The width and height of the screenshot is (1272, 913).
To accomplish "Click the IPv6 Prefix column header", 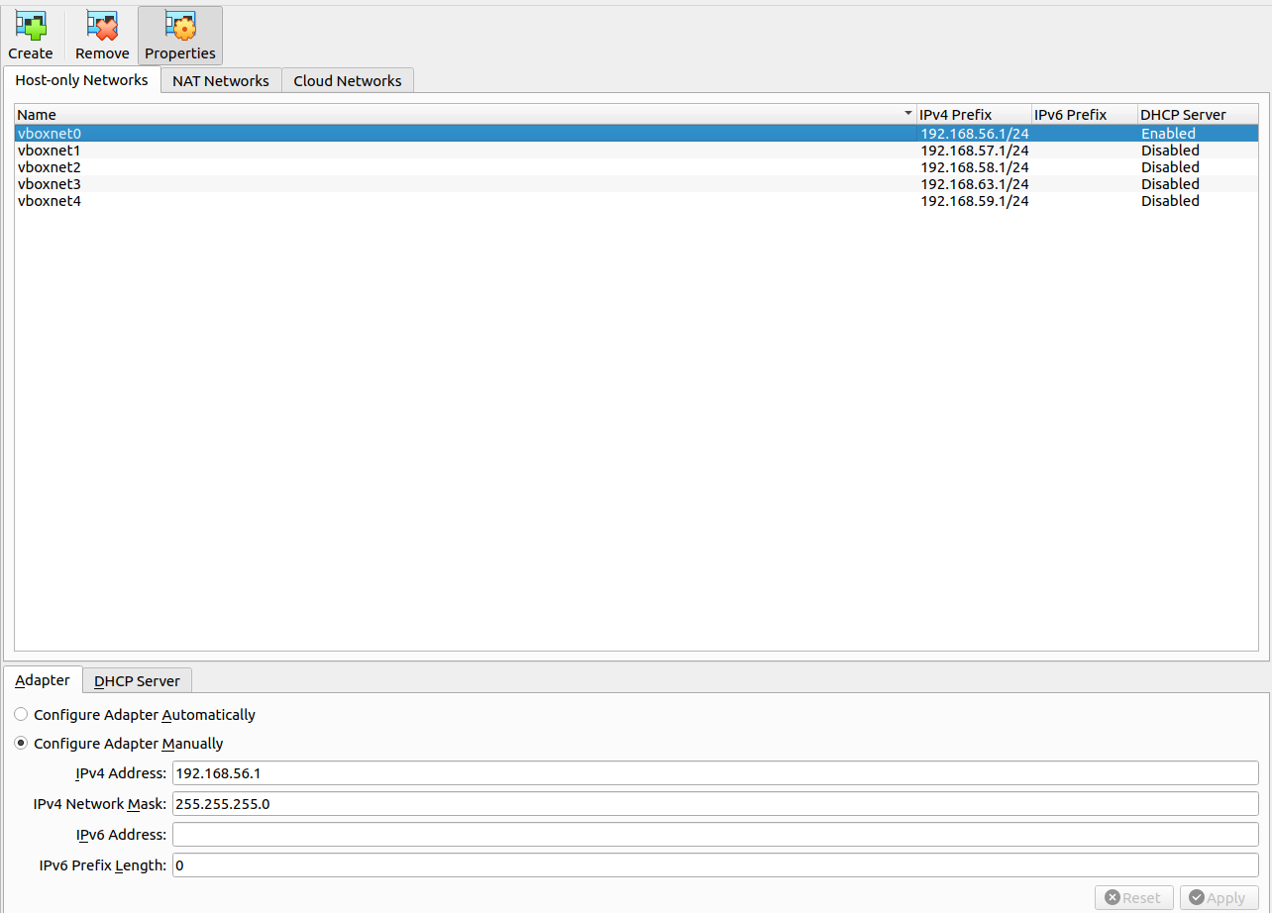I will [x=1084, y=115].
